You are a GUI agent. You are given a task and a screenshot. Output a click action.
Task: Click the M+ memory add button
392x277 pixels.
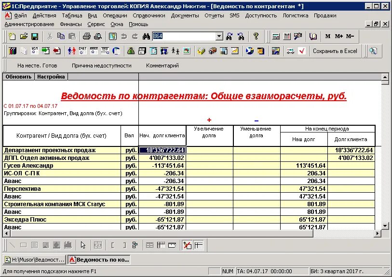pyautogui.click(x=339, y=37)
